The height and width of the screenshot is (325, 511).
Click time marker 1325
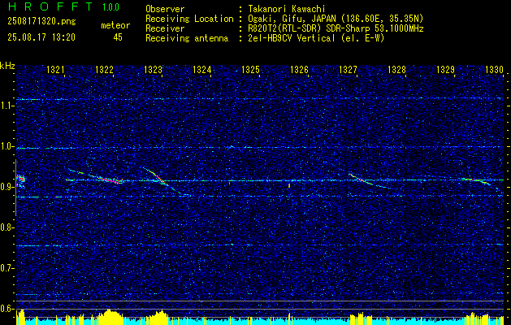pyautogui.click(x=250, y=69)
